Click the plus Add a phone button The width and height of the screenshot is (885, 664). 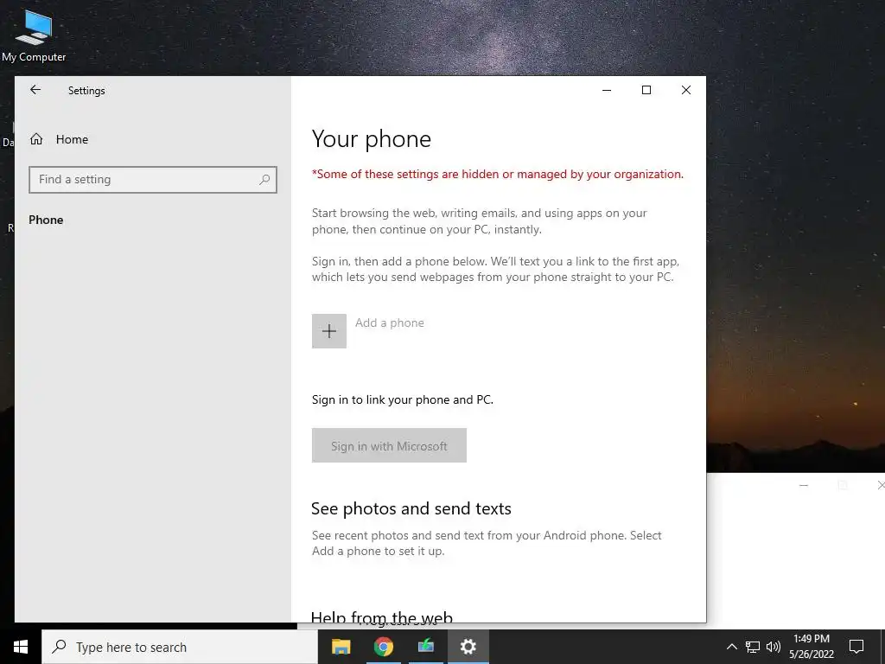(x=329, y=331)
